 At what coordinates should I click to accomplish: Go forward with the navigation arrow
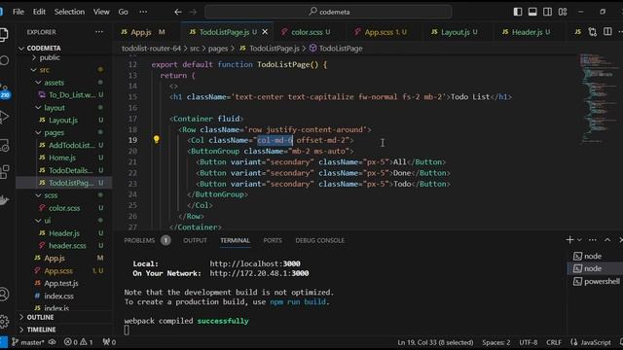(x=193, y=12)
